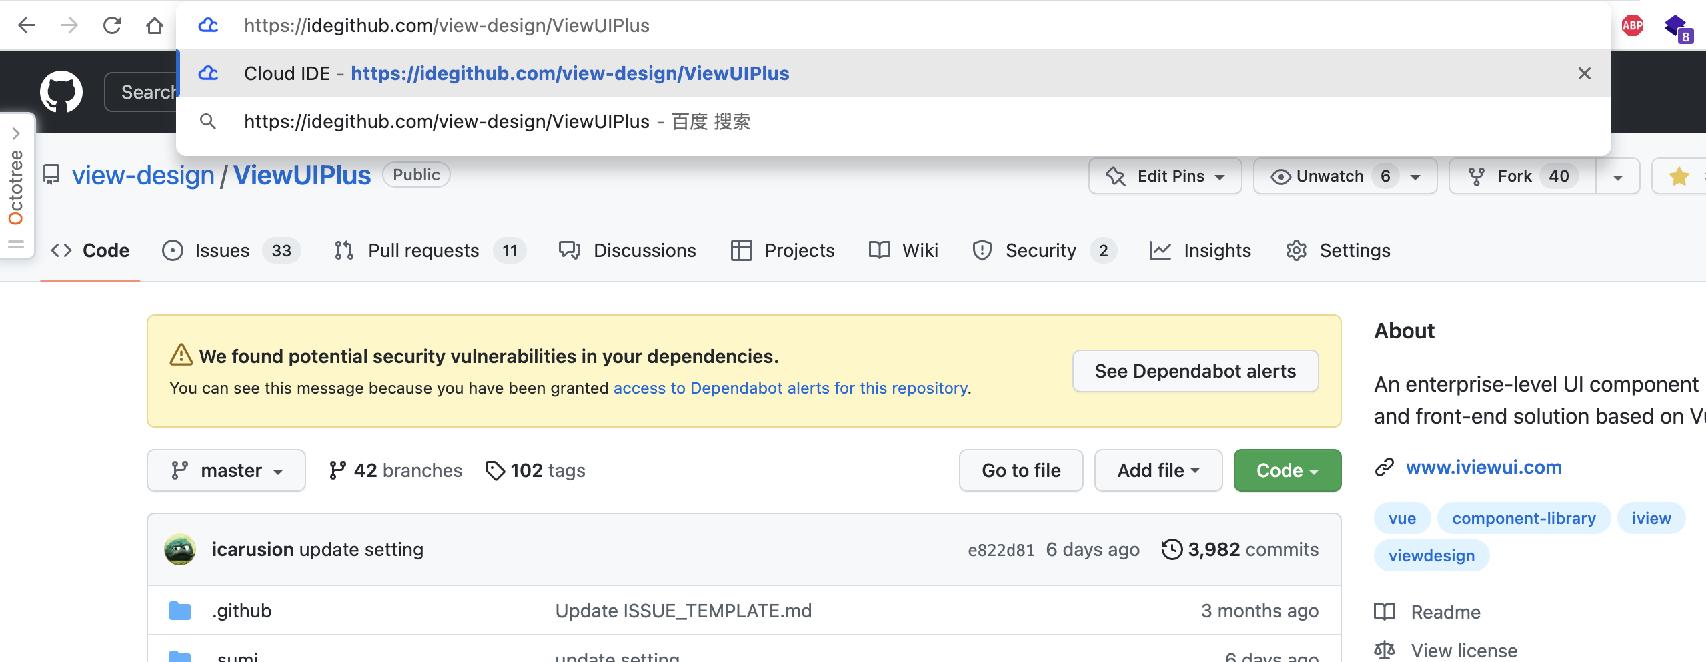Open the Insights tab
1706x662 pixels.
pos(1200,250)
